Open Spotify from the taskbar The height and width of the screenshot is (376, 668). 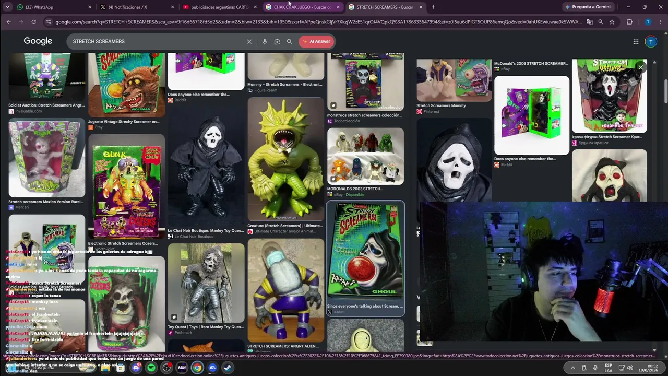click(x=151, y=368)
